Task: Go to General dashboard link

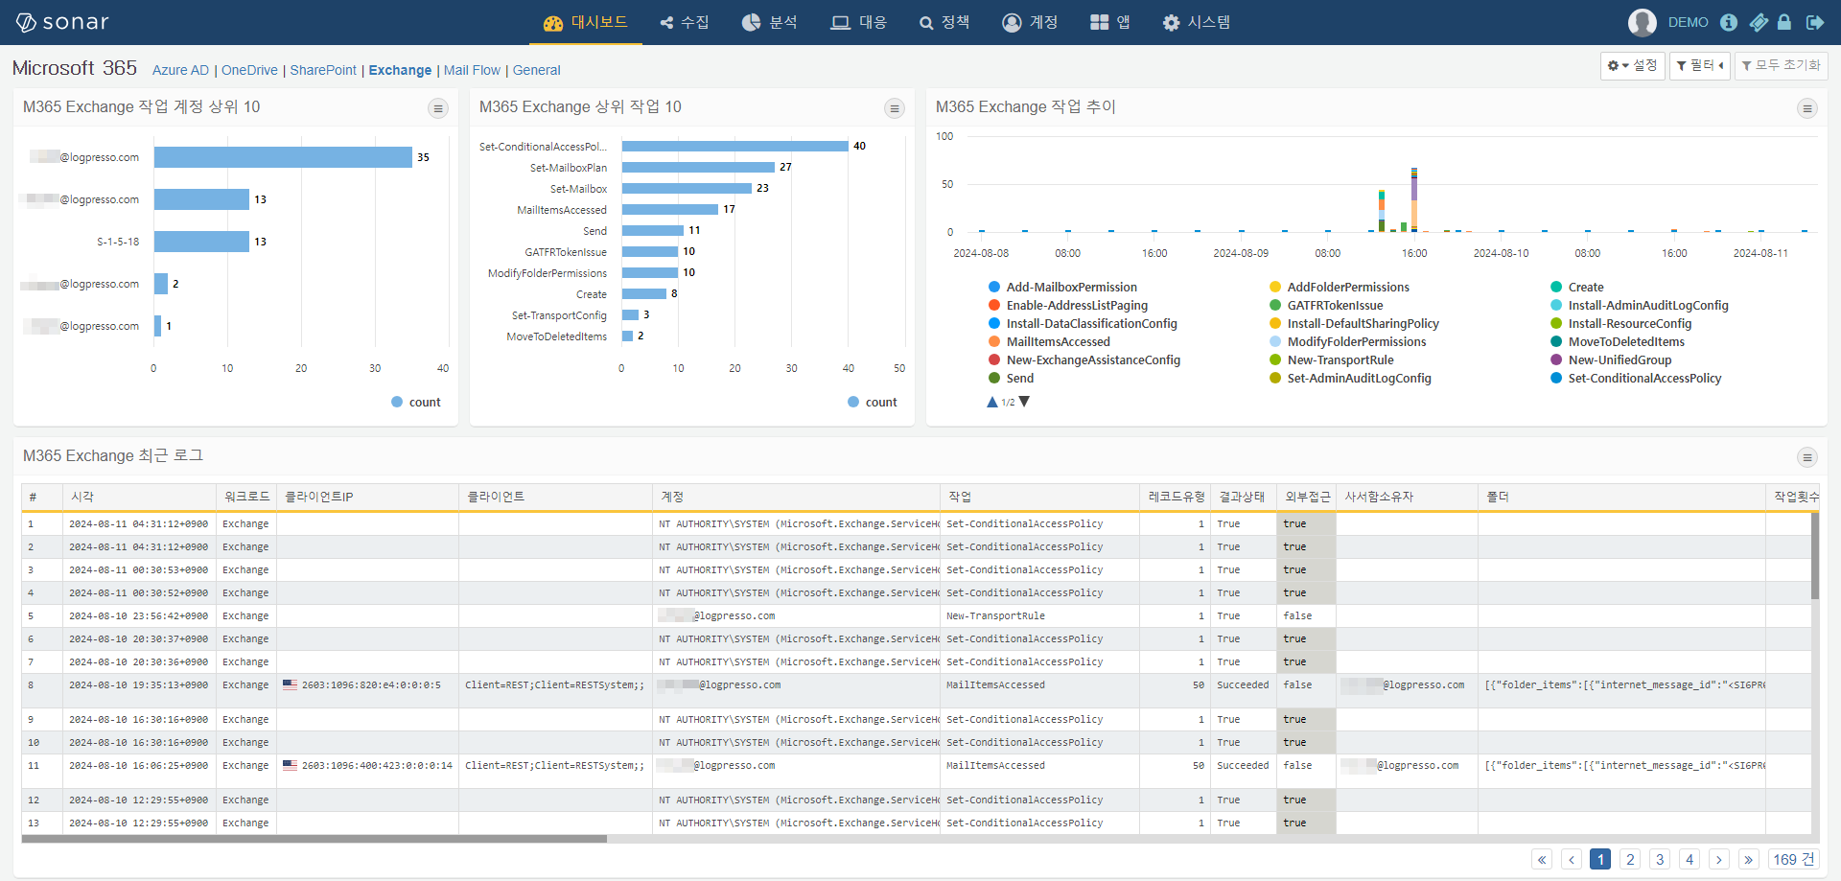Action: pos(536,70)
